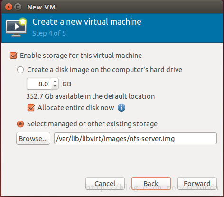This screenshot has height=197, width=224.
Task: Click the nfs-server.img storage path field
Action: click(135, 139)
